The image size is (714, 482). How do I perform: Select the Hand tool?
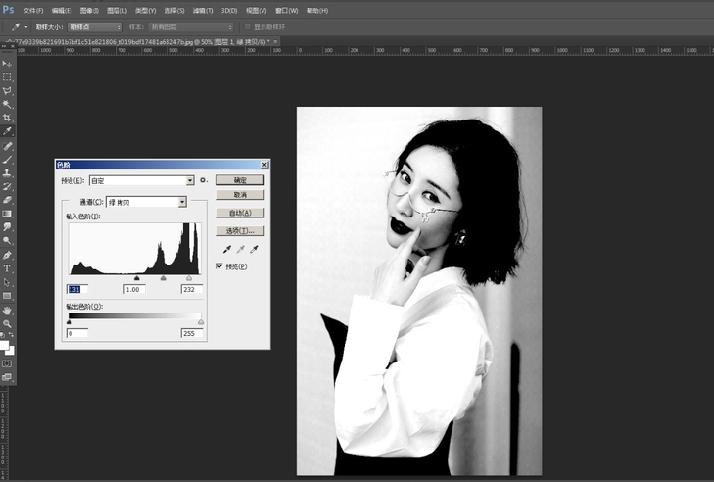tap(7, 310)
